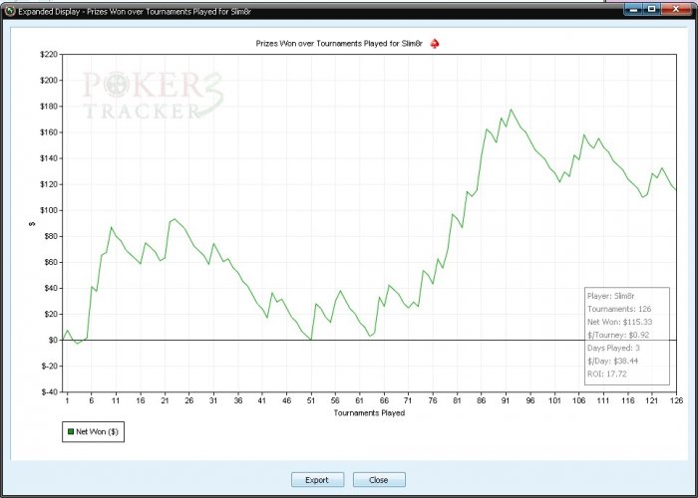Click the $220 label on y-axis

tap(49, 54)
